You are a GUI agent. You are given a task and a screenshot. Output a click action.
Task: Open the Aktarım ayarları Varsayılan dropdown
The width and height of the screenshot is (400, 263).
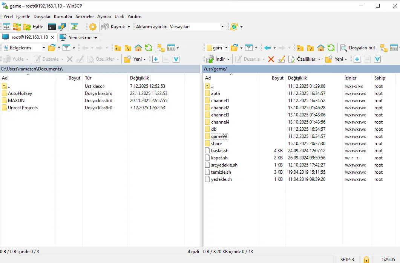(222, 27)
